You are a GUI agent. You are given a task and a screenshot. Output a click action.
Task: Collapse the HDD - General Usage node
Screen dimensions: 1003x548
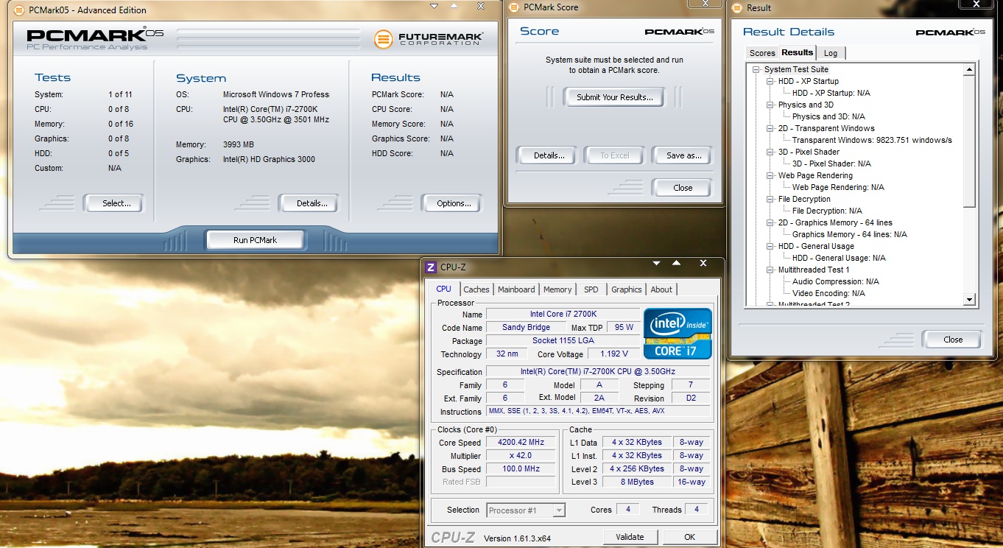coord(770,246)
